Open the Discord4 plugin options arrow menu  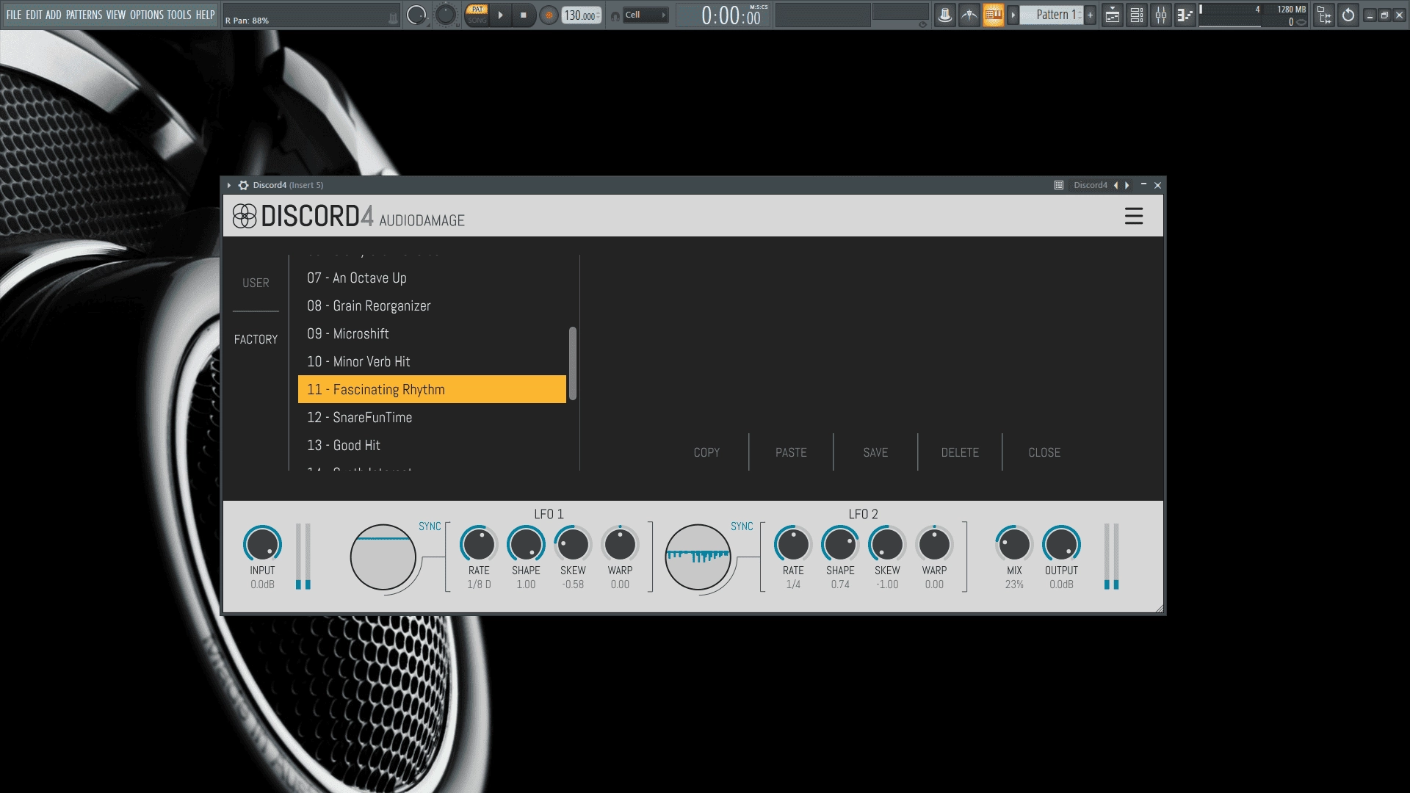tap(229, 185)
